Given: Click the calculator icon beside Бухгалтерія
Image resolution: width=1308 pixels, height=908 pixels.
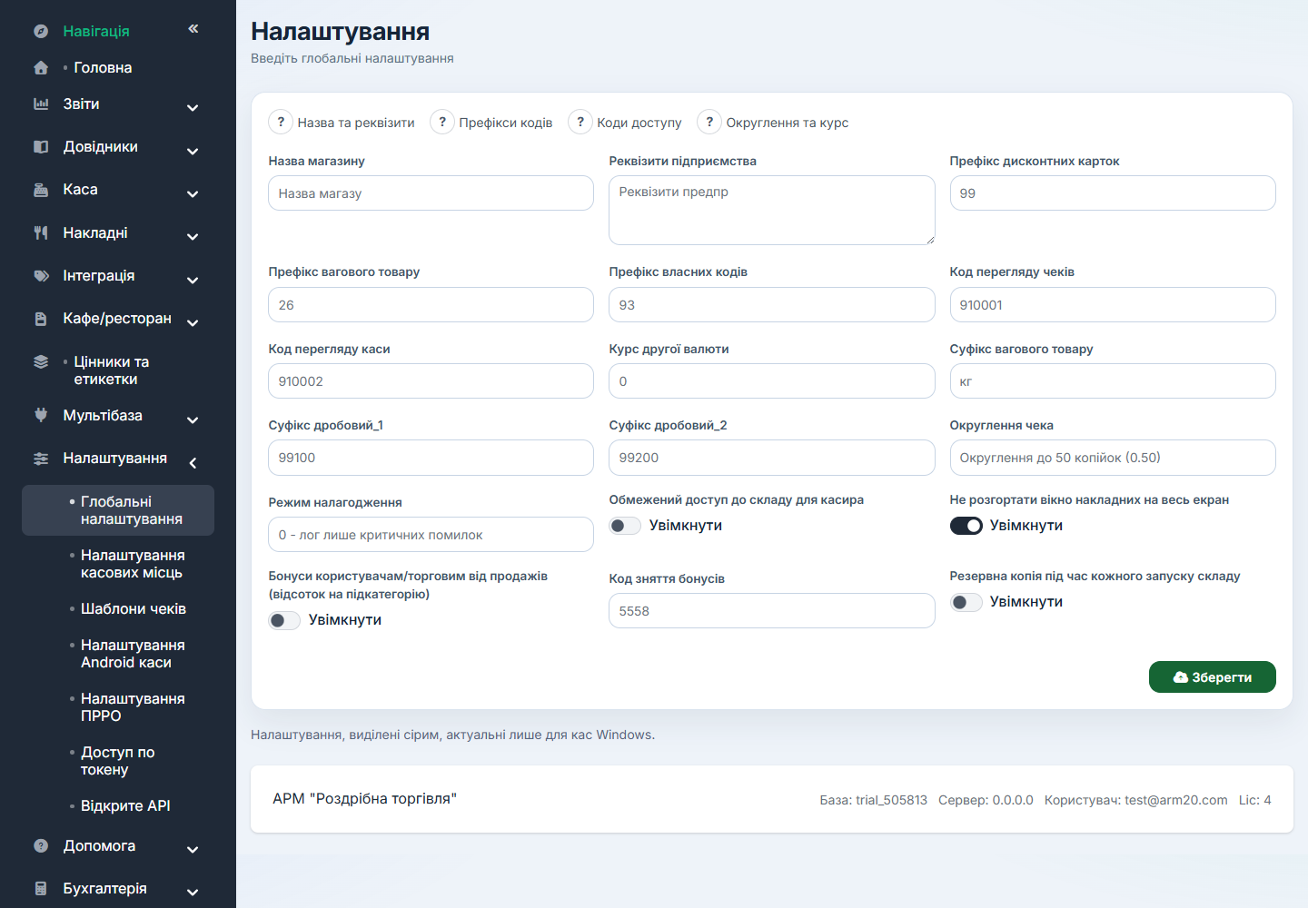Looking at the screenshot, I should click(x=41, y=888).
